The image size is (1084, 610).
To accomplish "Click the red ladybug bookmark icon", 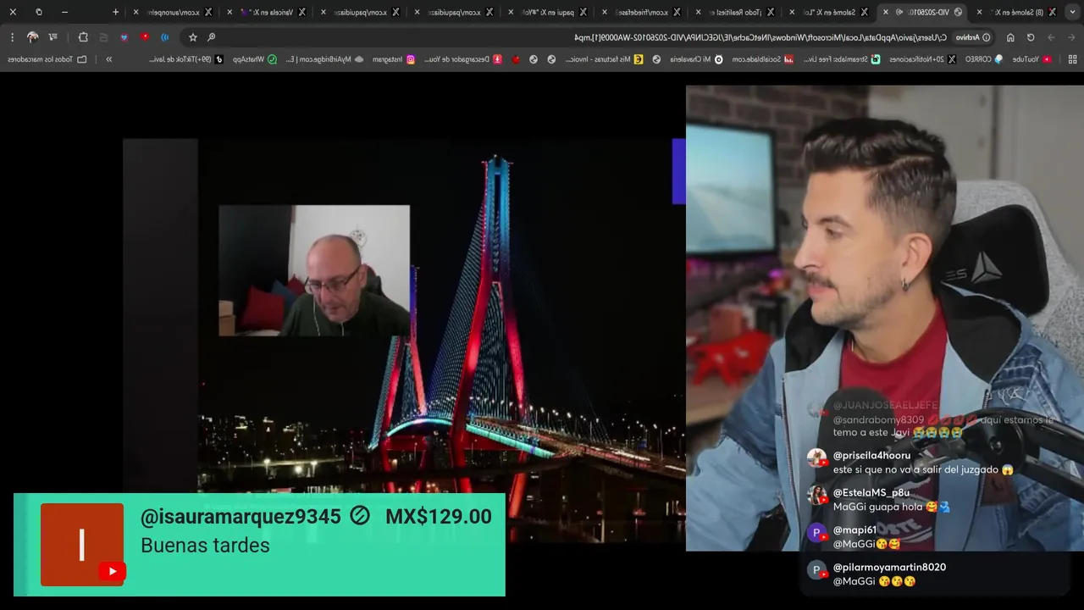I will (516, 59).
